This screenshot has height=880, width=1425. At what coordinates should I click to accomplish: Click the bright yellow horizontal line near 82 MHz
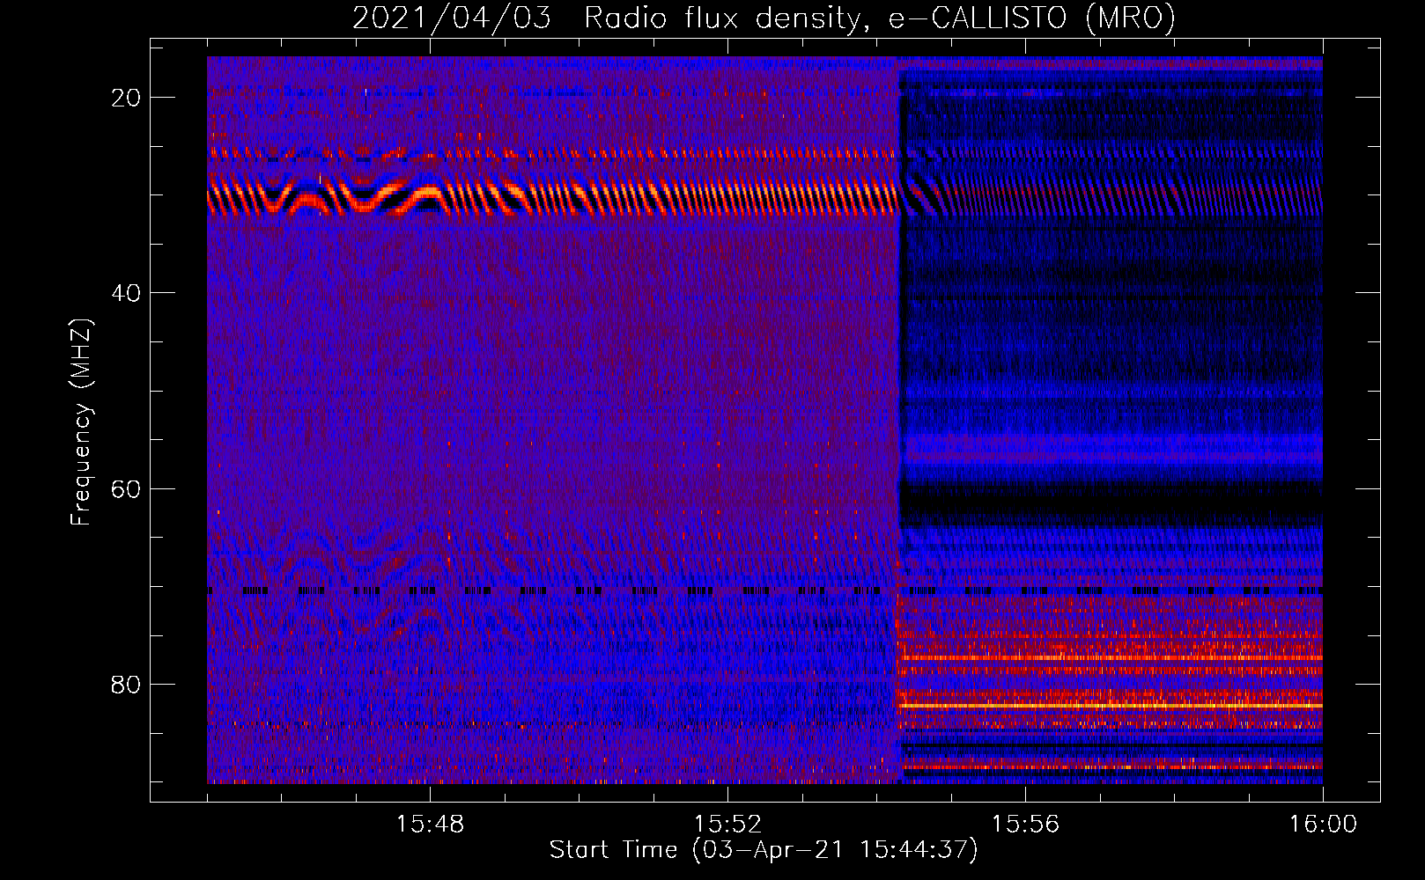point(1110,706)
